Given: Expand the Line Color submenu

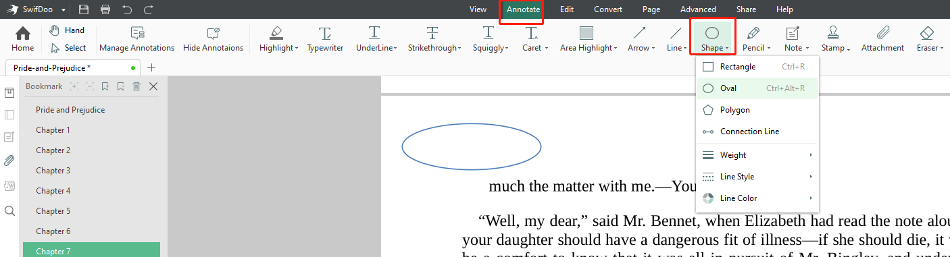Looking at the screenshot, I should (757, 198).
